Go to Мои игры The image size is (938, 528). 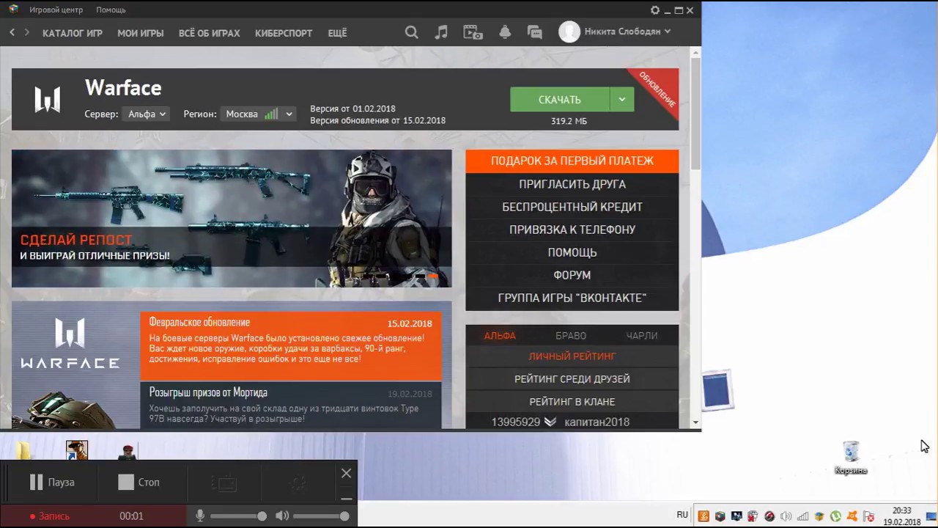pos(141,33)
